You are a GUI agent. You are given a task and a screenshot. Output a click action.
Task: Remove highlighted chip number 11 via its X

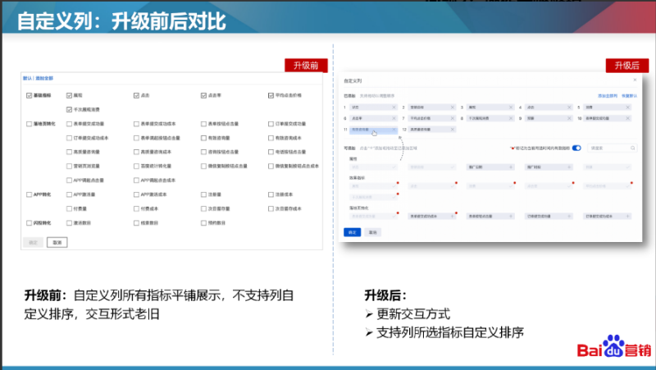coord(394,130)
